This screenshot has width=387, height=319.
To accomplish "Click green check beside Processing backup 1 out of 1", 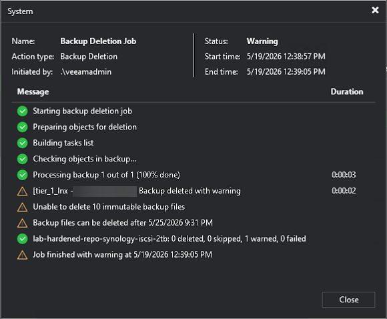I will (x=22, y=175).
